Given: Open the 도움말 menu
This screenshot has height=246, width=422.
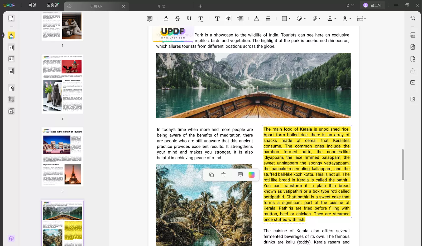Looking at the screenshot, I should 53,5.
